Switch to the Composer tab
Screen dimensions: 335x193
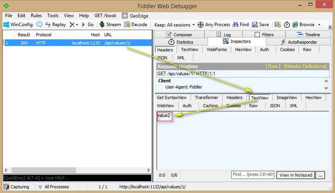[179, 34]
